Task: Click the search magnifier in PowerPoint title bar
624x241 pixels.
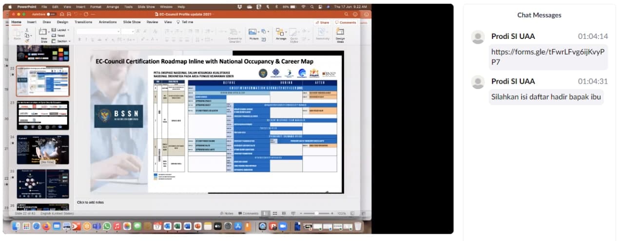Action: (x=346, y=14)
